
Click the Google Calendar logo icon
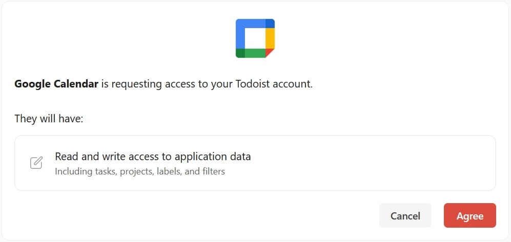pyautogui.click(x=255, y=38)
